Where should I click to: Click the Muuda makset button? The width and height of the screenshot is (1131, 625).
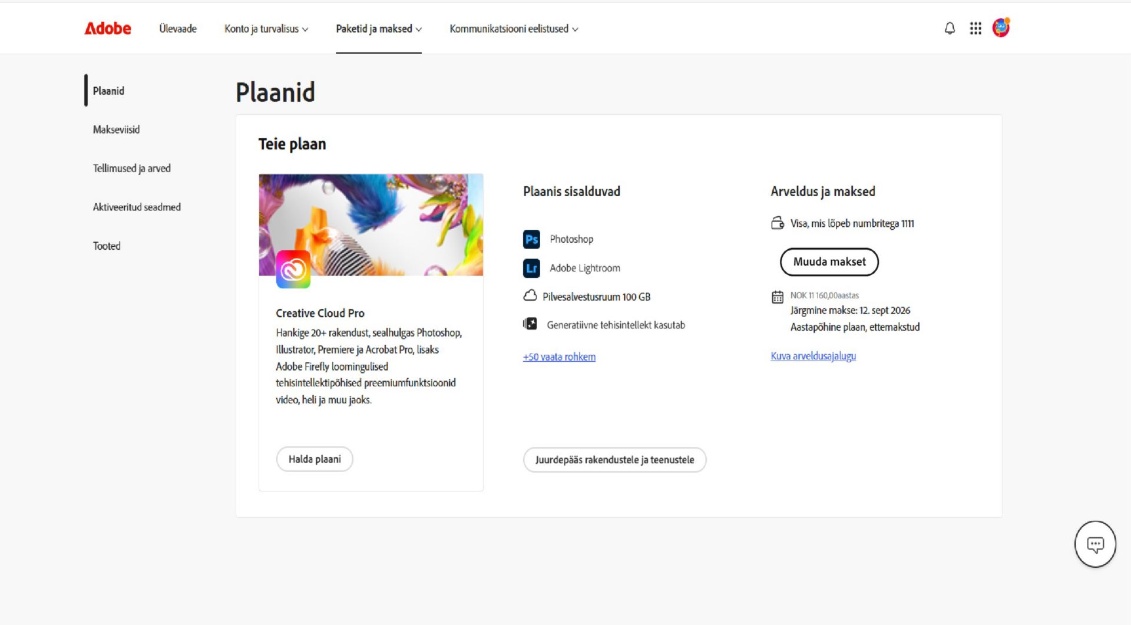point(829,262)
